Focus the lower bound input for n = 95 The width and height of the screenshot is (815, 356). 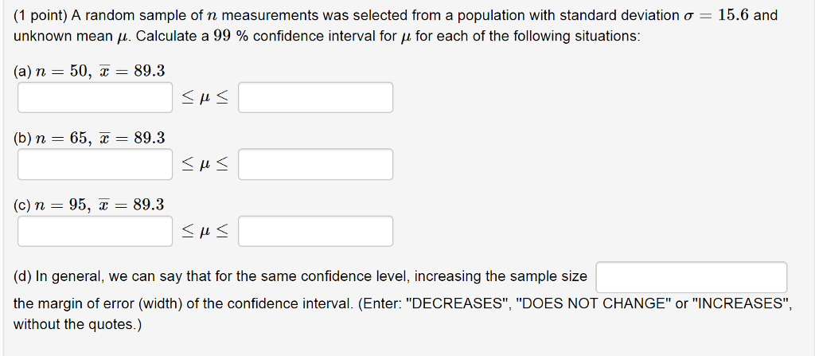[x=96, y=231]
